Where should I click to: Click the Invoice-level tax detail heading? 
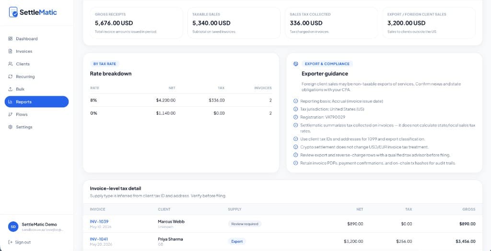click(x=115, y=188)
